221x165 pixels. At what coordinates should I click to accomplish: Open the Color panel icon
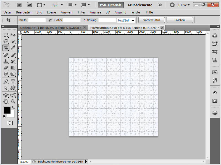[x=215, y=35]
